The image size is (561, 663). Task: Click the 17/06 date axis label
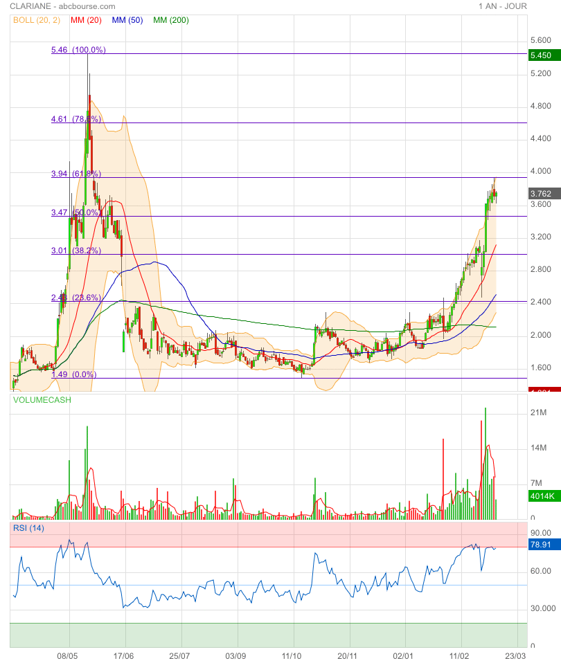[123, 656]
